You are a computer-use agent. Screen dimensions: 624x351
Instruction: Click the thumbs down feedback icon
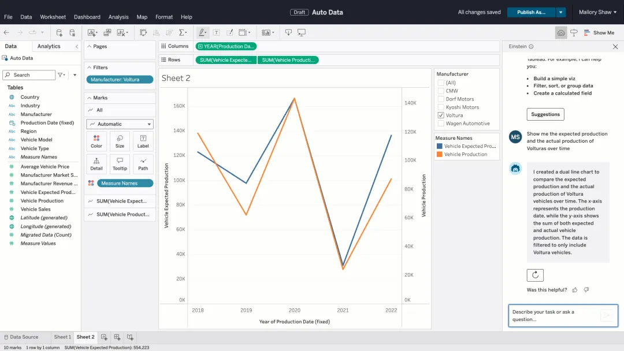tap(586, 290)
